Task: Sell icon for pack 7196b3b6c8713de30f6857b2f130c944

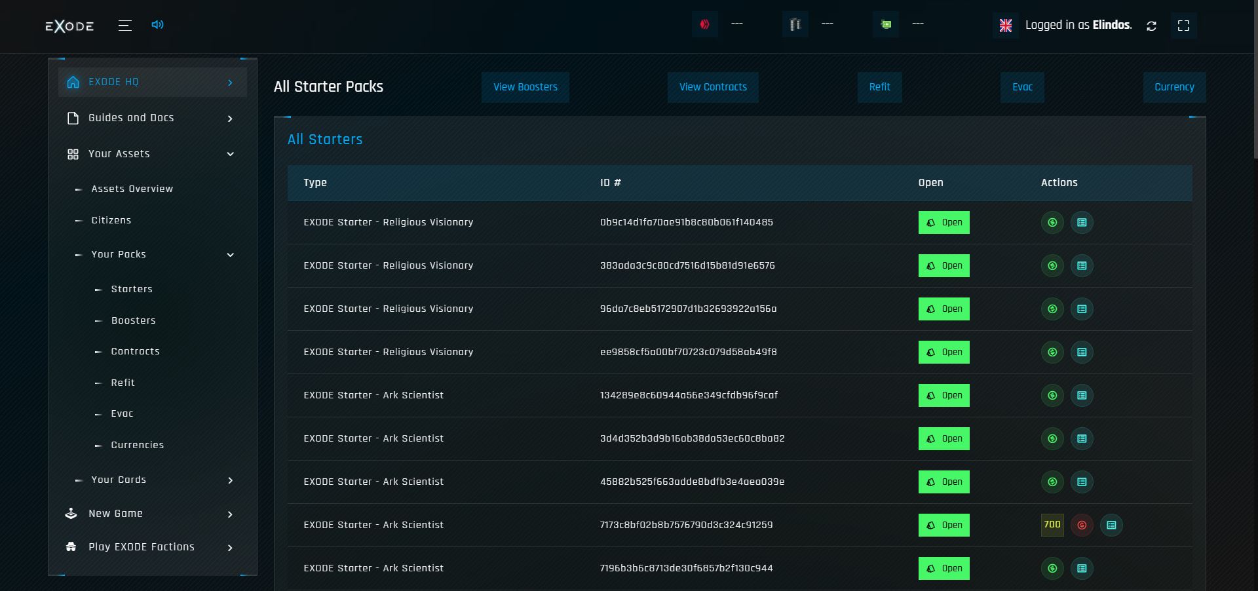Action: pos(1052,569)
